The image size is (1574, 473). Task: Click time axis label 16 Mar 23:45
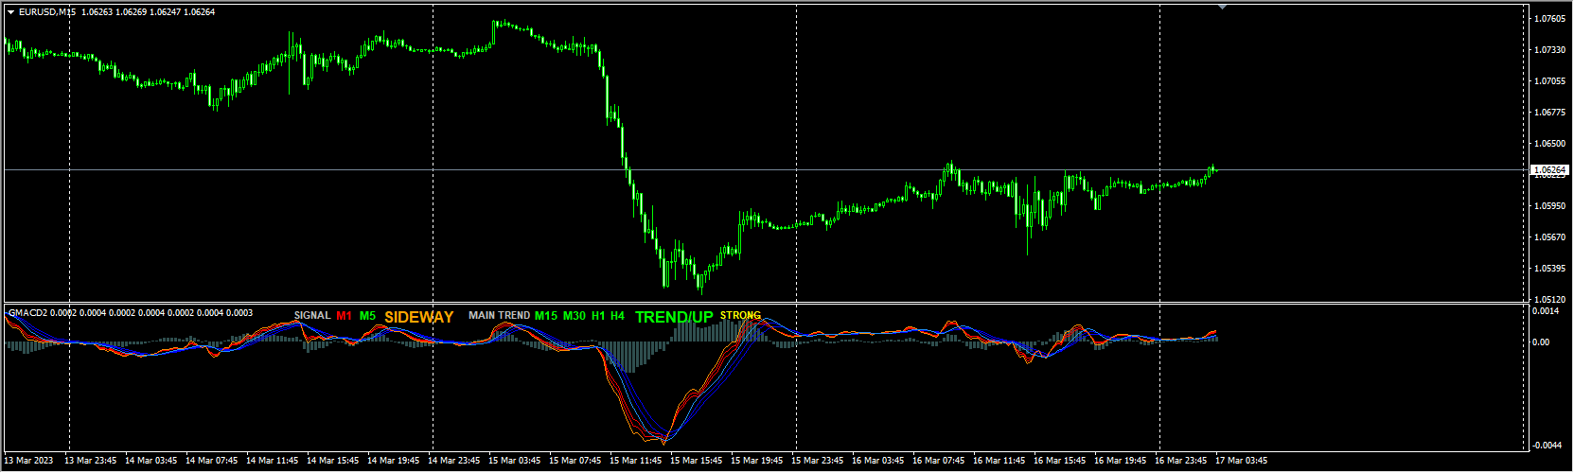[x=1181, y=462]
